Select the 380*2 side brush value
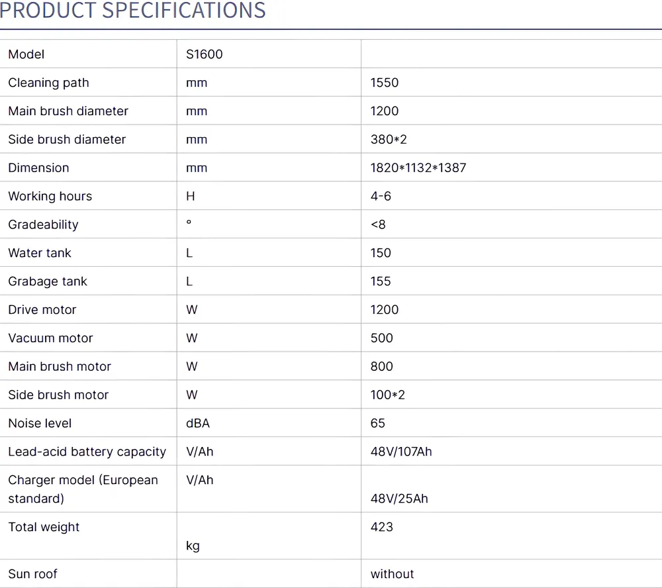 pyautogui.click(x=389, y=140)
